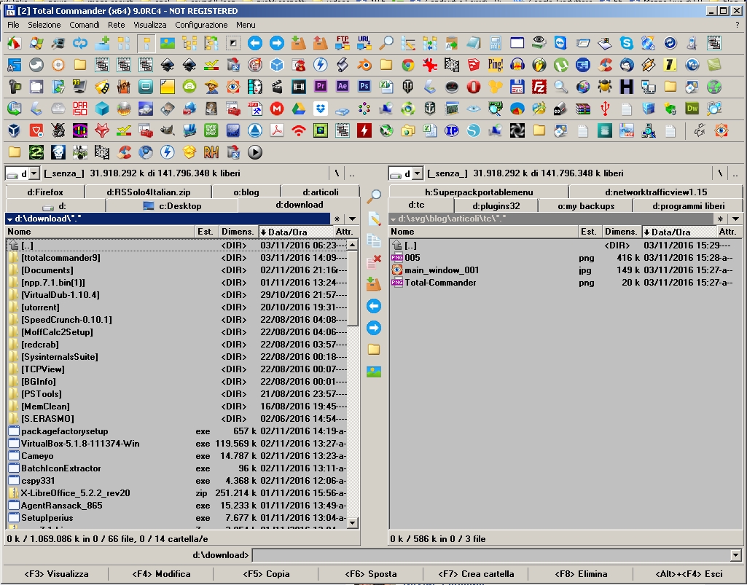
Task: Click the red MEGA icon
Action: (x=276, y=109)
